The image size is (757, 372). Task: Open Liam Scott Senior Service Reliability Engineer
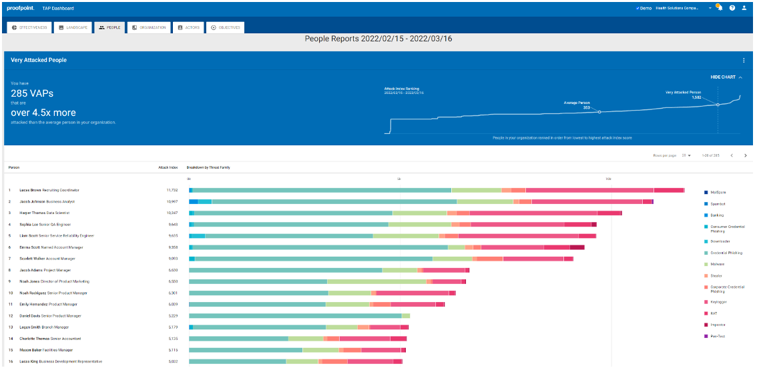pos(57,235)
